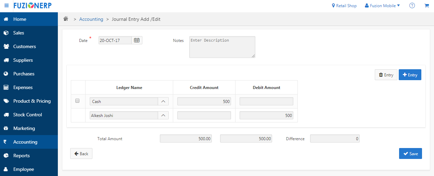This screenshot has width=434, height=176.
Task: Open the Fuzion Mobile user dropdown
Action: [382, 6]
